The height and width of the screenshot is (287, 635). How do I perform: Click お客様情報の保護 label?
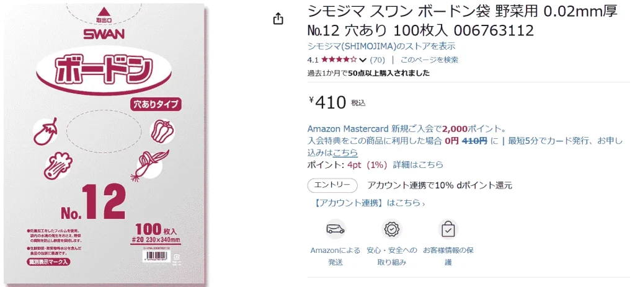click(448, 256)
